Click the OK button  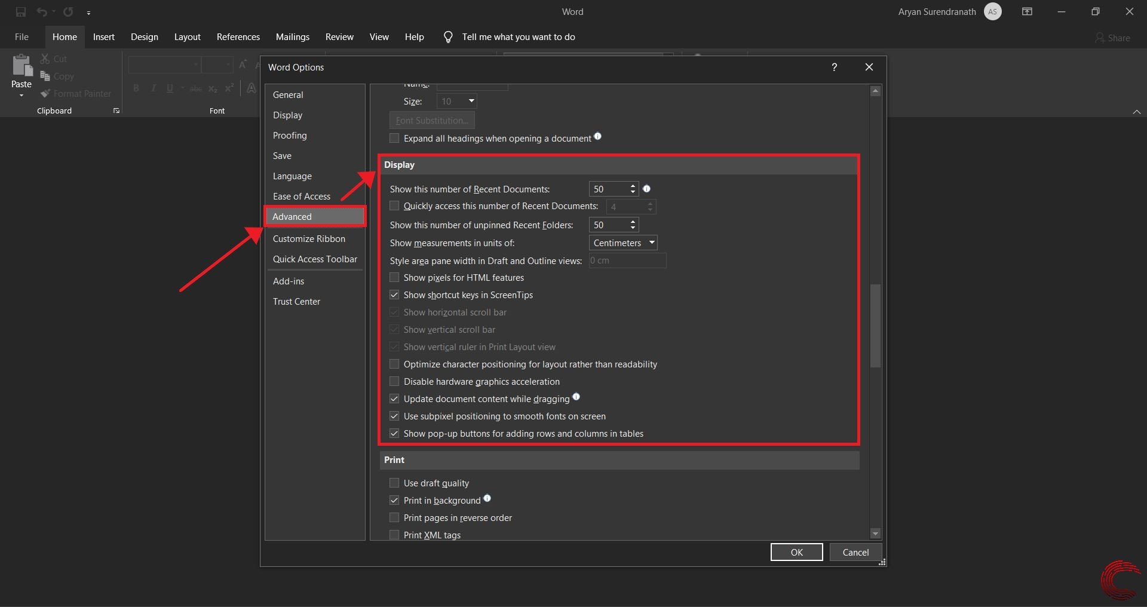point(796,551)
